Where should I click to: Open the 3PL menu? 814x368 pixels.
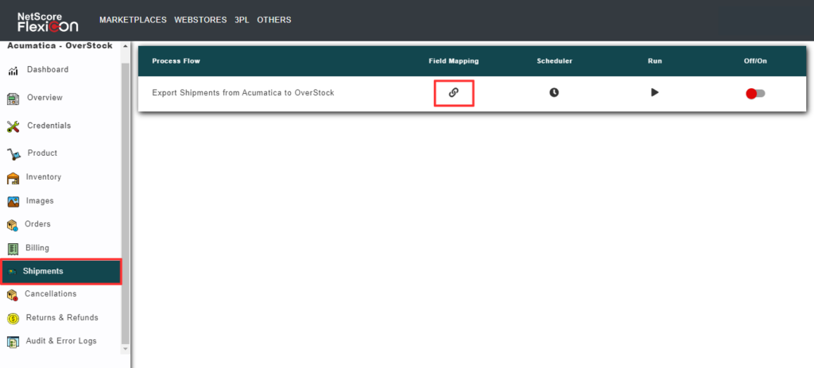[242, 20]
